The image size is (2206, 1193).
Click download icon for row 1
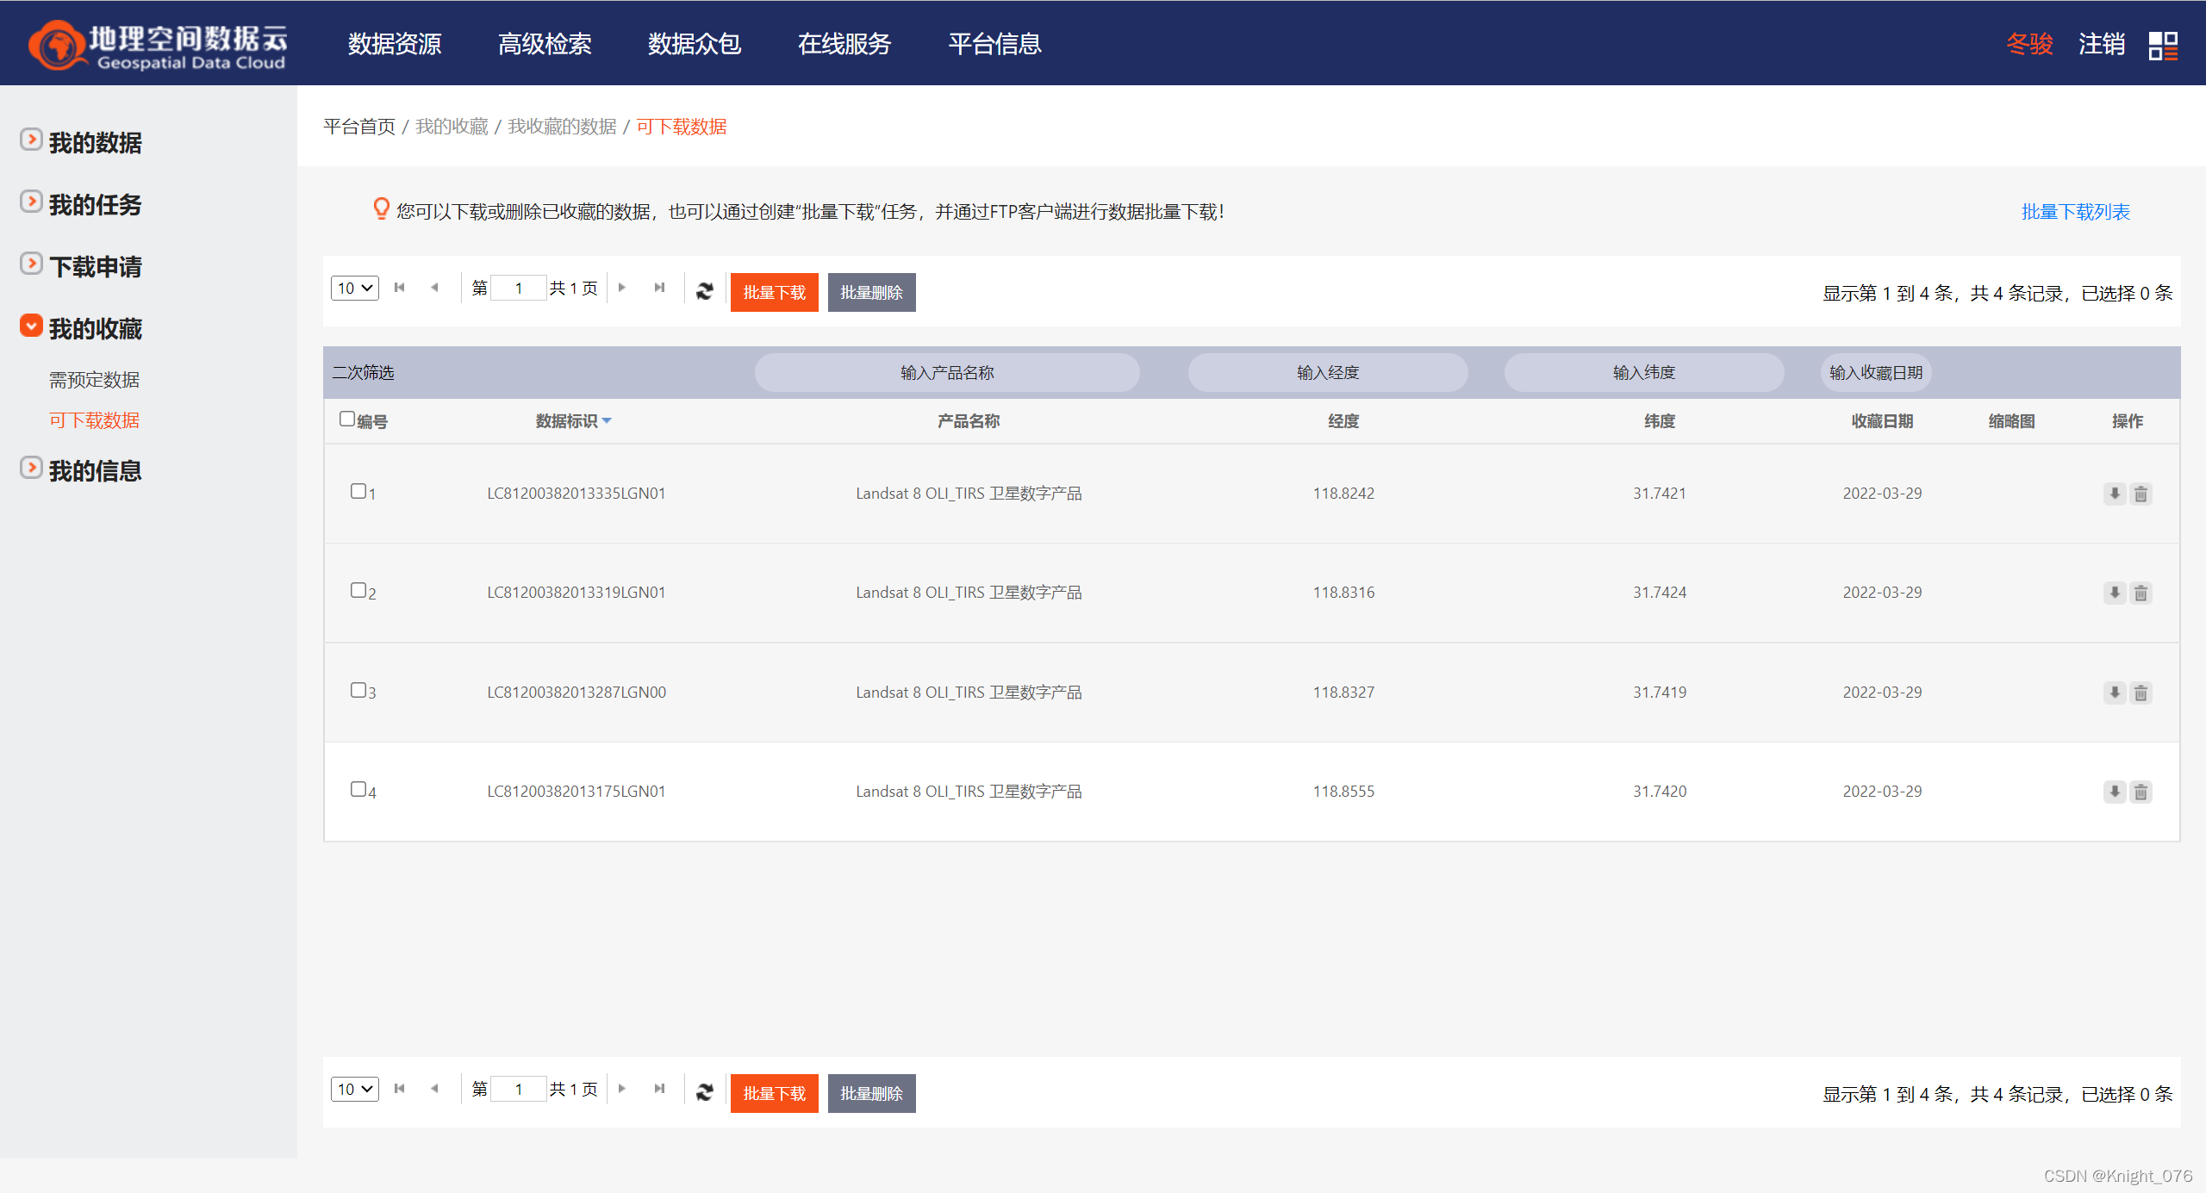pyautogui.click(x=2114, y=494)
